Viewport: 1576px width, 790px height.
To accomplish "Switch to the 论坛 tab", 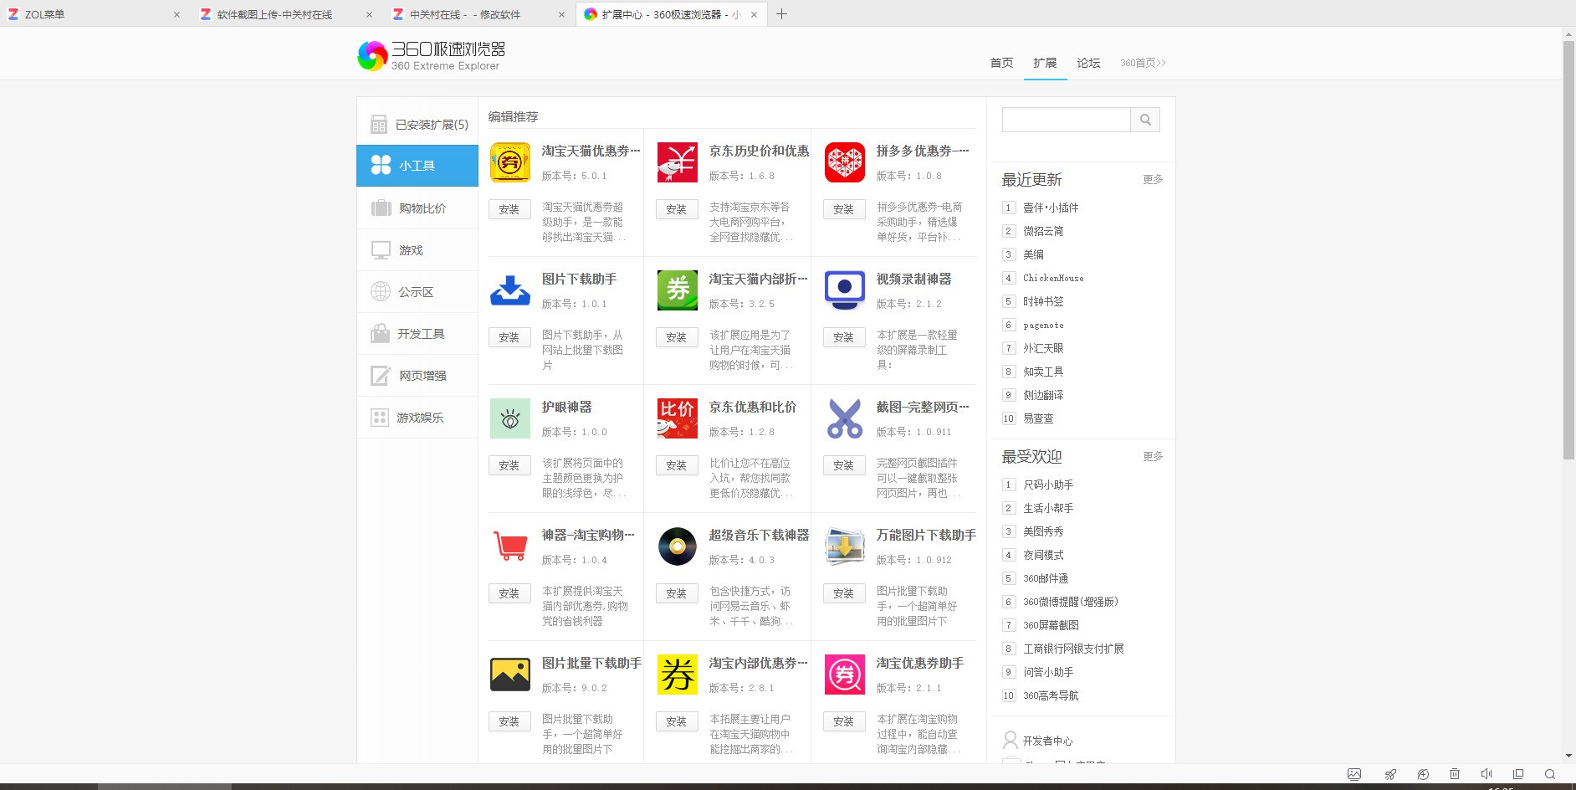I will coord(1088,63).
